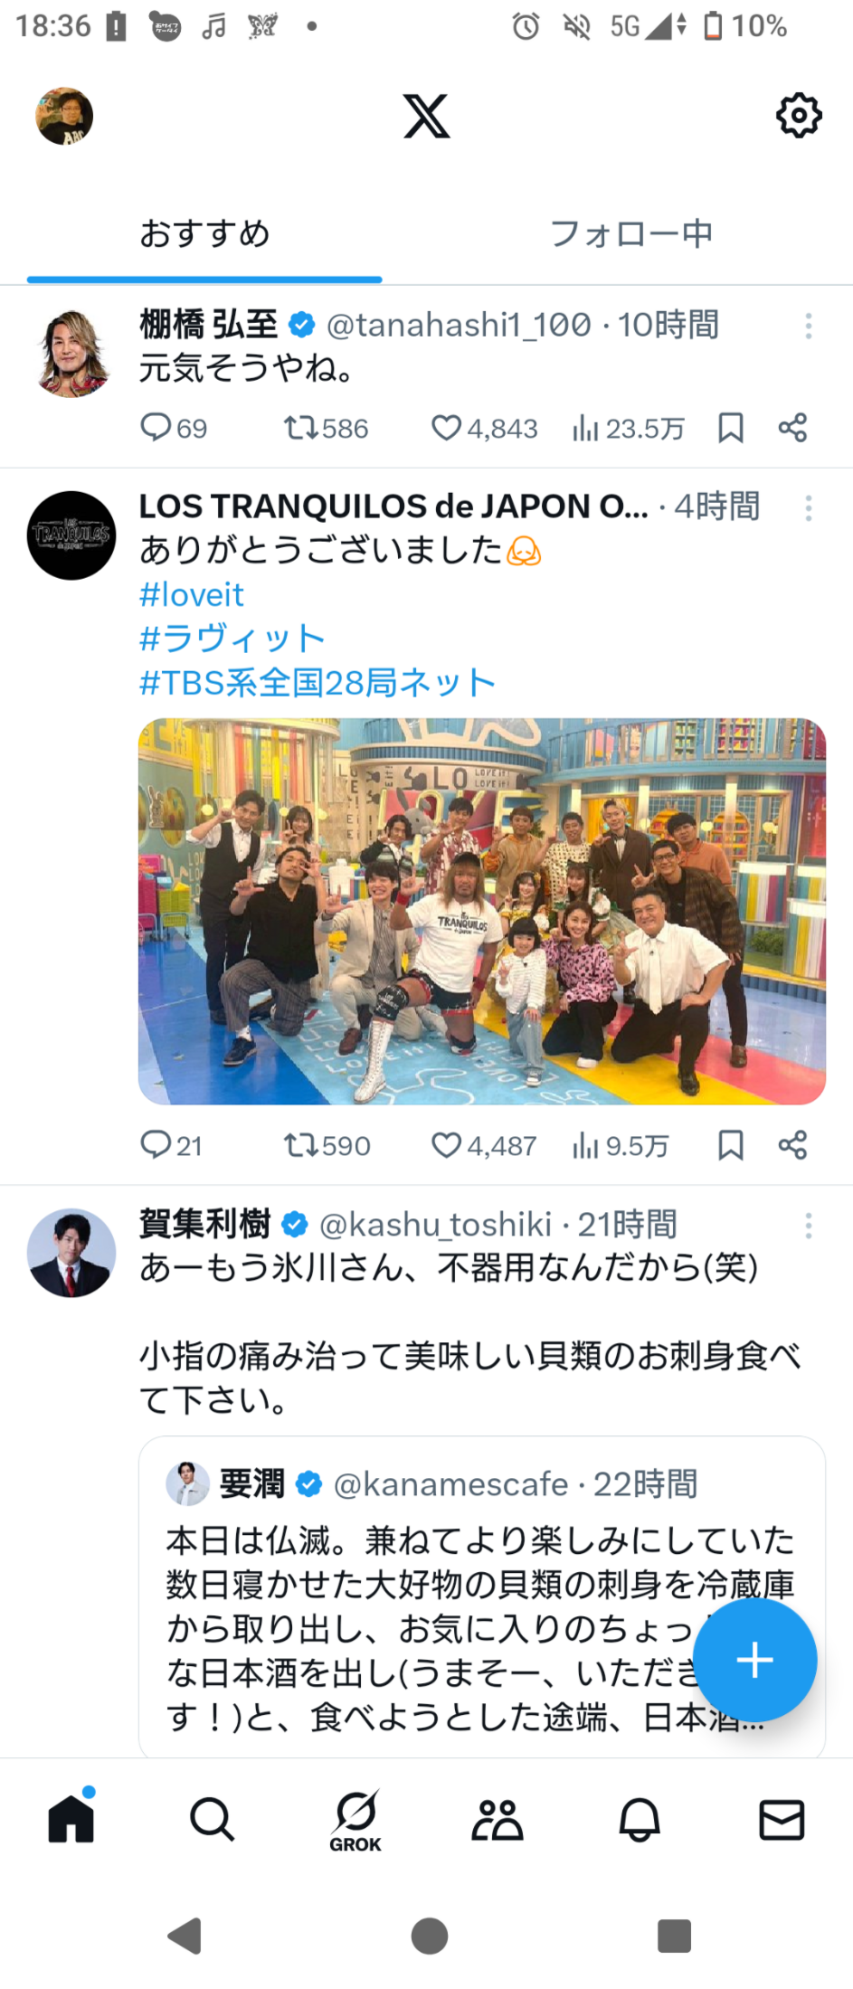Tap the compose new post plus button
Screen dimensions: 853x1989
pos(755,1659)
